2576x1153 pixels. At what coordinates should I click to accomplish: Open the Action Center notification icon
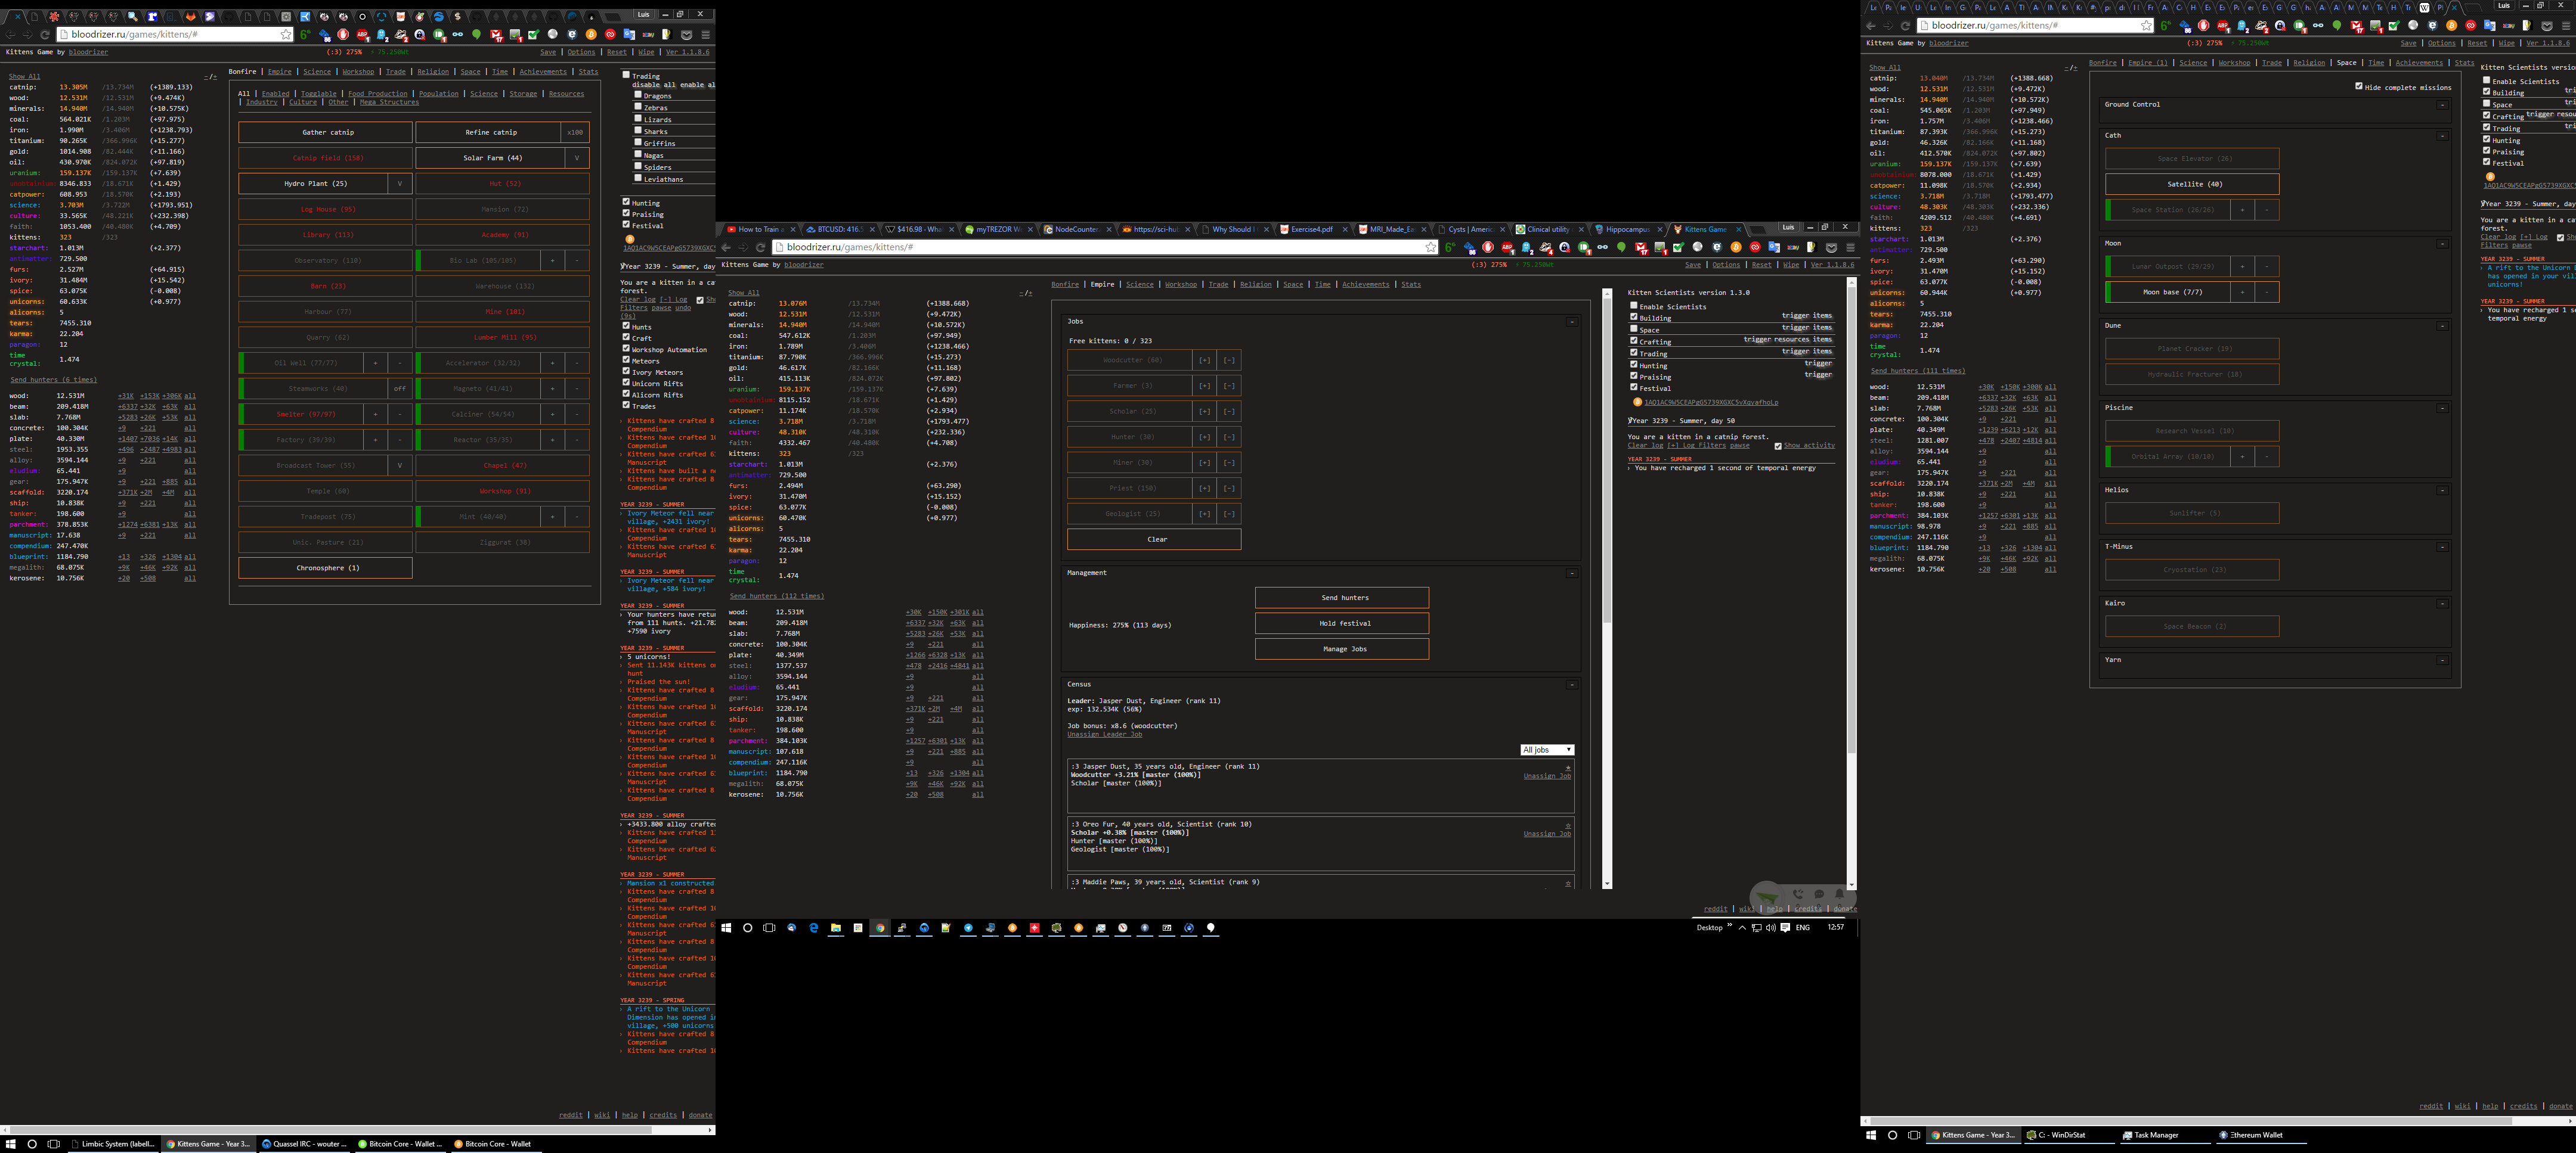click(x=1785, y=927)
